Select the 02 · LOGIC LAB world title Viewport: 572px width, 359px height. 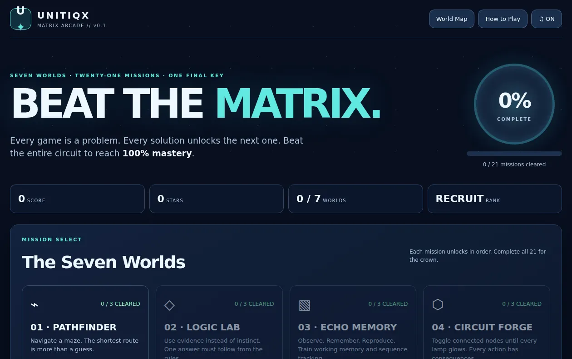coord(202,327)
